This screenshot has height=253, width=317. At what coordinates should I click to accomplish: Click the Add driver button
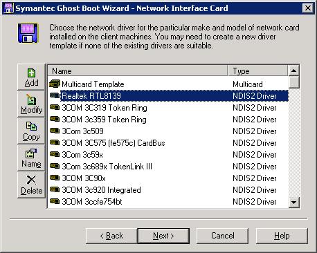(31, 77)
